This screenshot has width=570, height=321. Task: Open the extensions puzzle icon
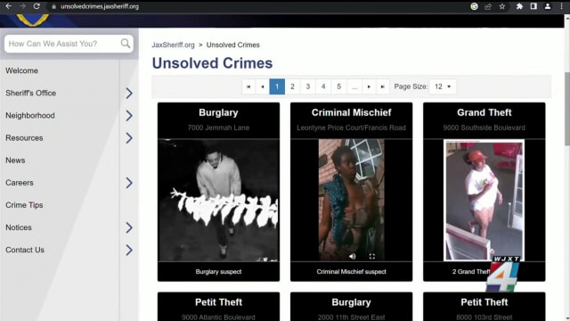click(x=519, y=6)
